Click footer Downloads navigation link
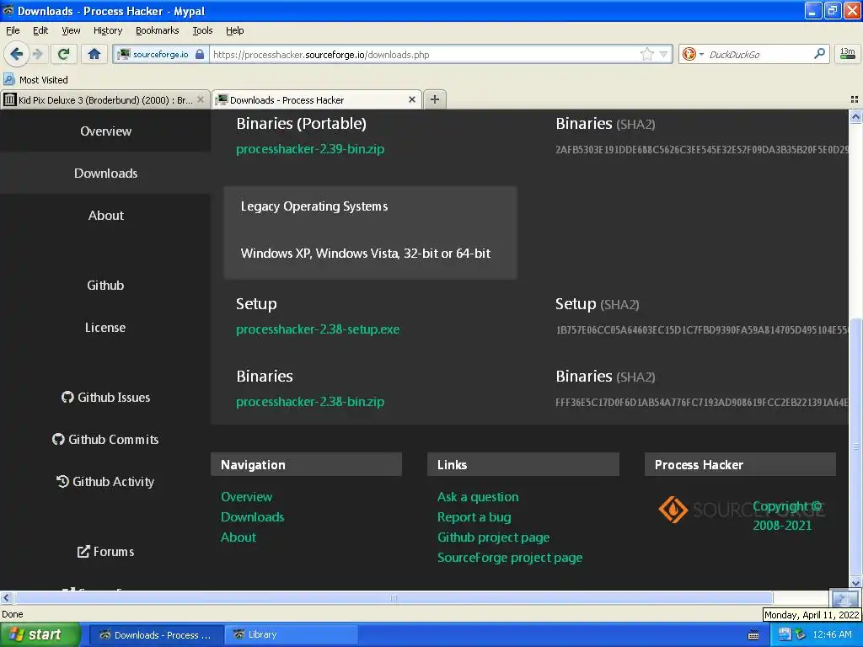 tap(252, 517)
